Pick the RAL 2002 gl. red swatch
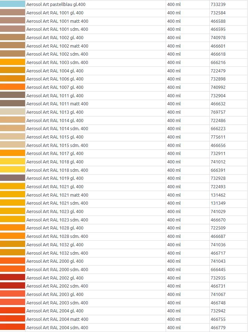The image size is (248, 332). click(13, 278)
